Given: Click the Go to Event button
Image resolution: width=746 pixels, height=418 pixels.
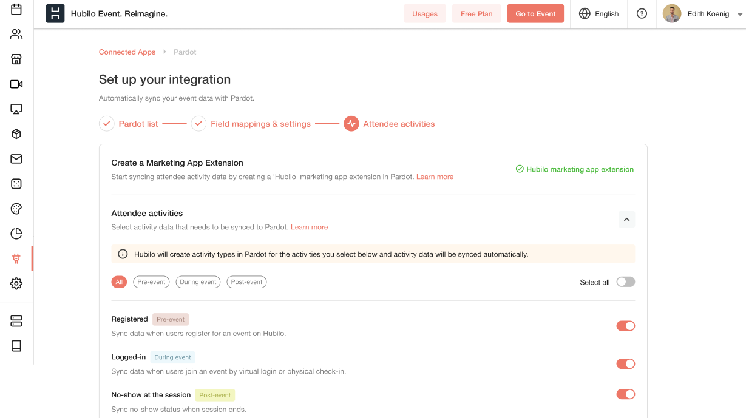Looking at the screenshot, I should 535,13.
